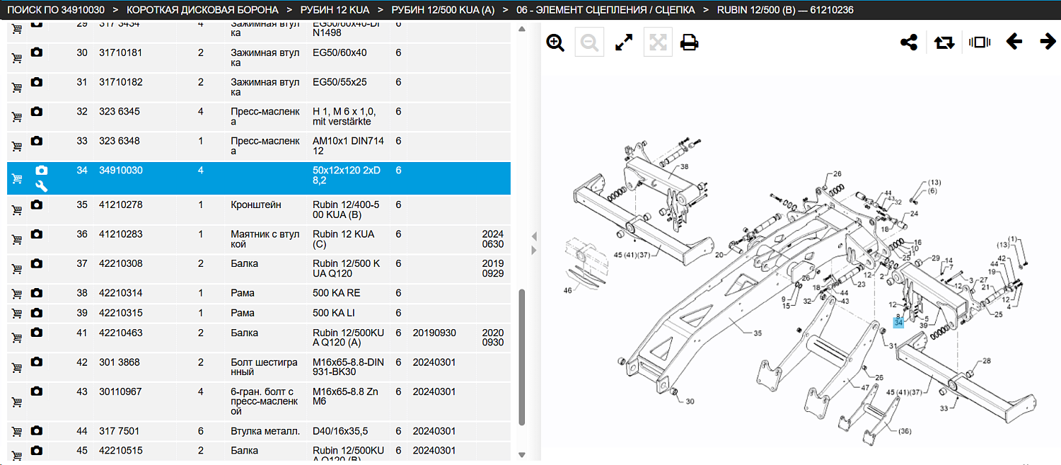
Task: Select Кронштейн name cell
Action: click(x=267, y=209)
